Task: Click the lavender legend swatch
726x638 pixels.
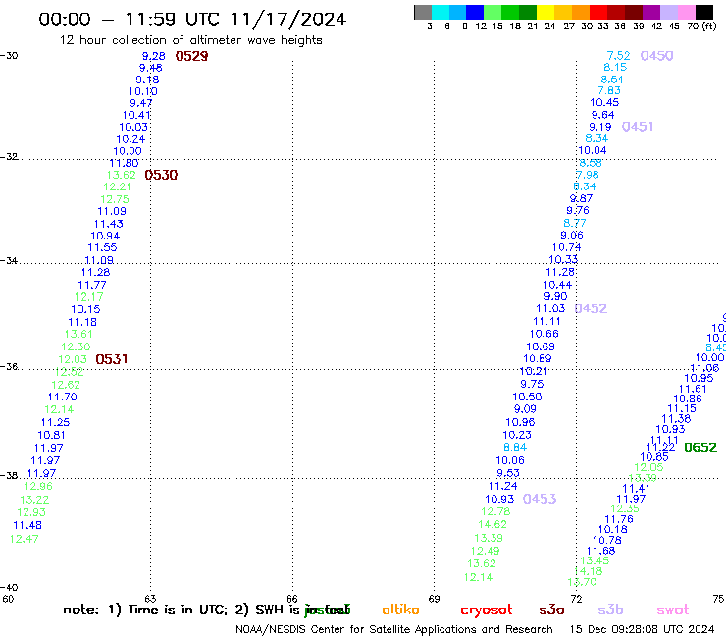Action: (x=669, y=12)
